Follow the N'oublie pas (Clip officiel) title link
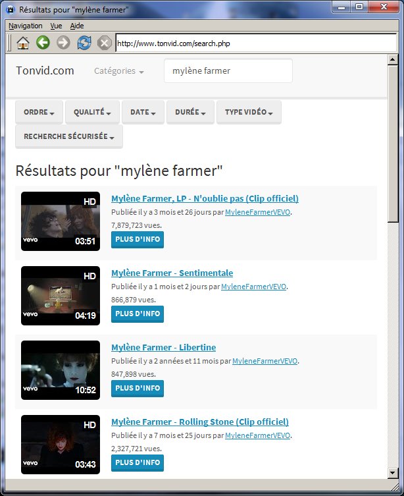The image size is (404, 496). click(x=205, y=199)
